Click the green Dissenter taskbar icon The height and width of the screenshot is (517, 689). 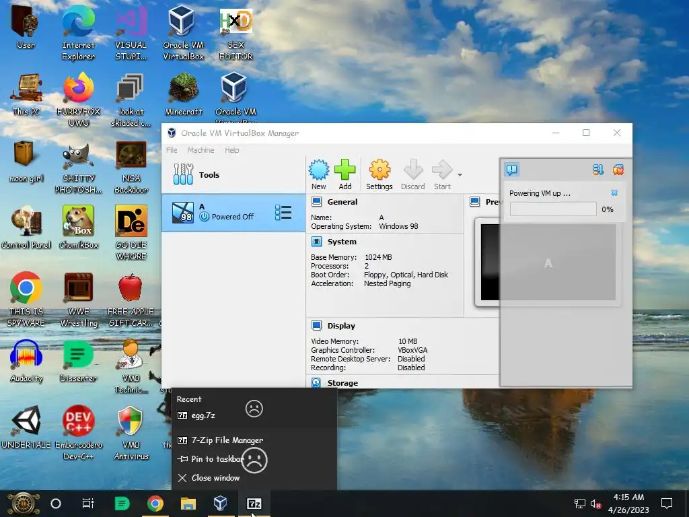click(x=122, y=504)
